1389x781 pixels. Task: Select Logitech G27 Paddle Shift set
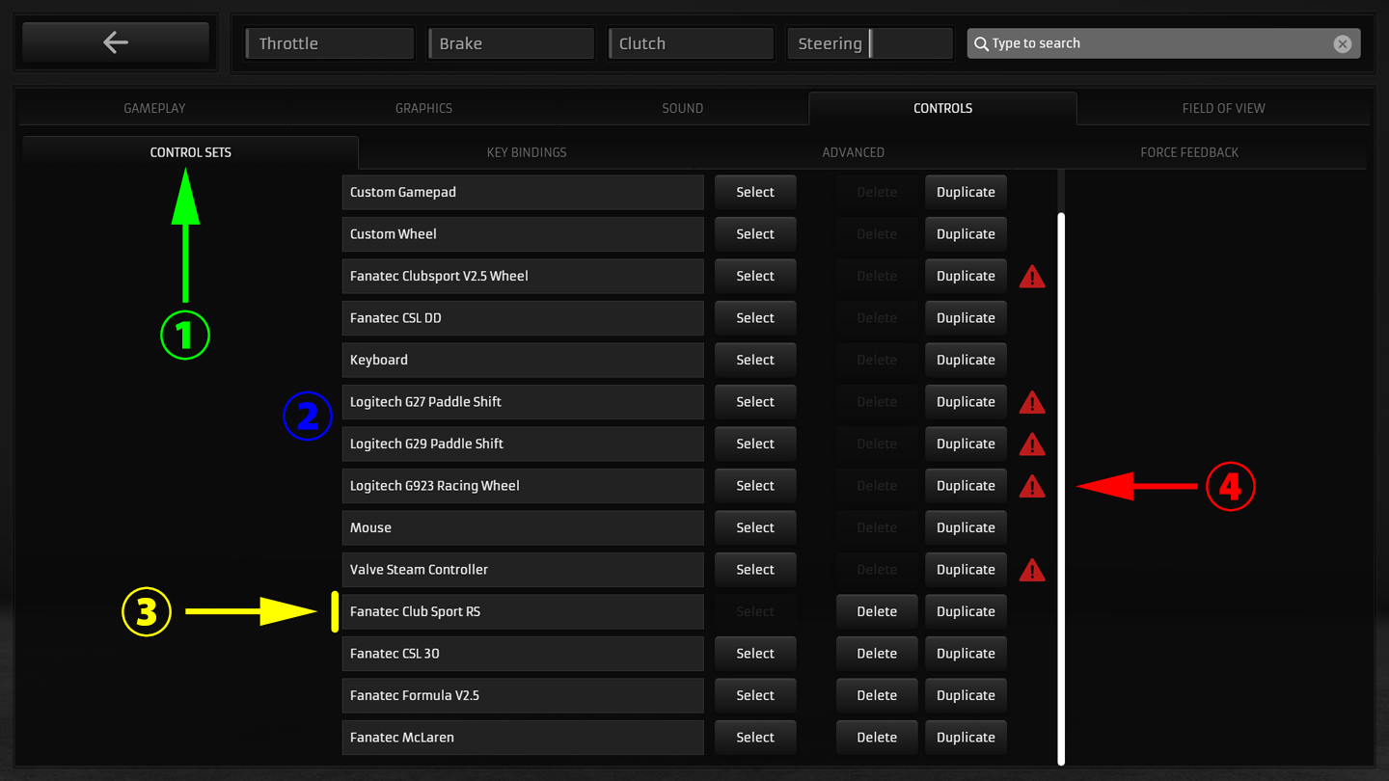[x=755, y=402]
